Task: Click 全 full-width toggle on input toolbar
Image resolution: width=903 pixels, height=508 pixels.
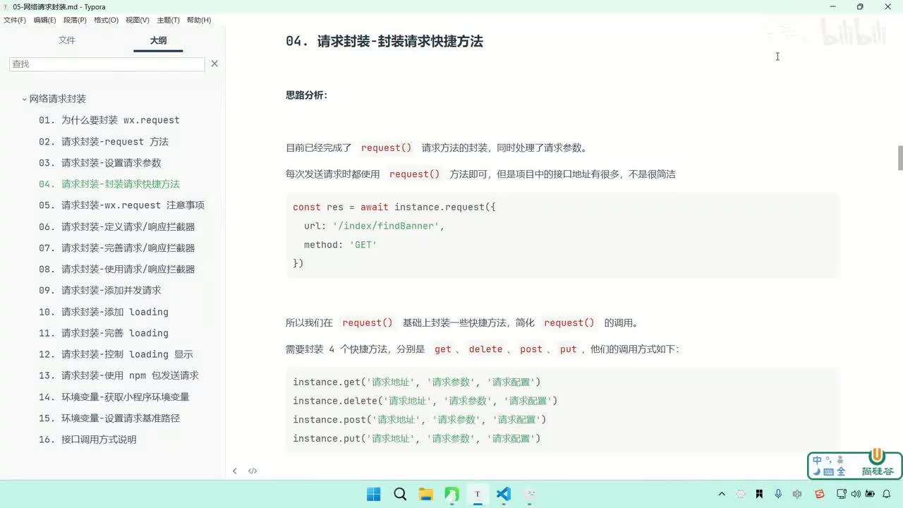Action: 841,471
